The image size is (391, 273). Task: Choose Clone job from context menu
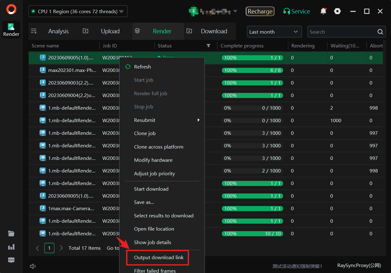145,133
